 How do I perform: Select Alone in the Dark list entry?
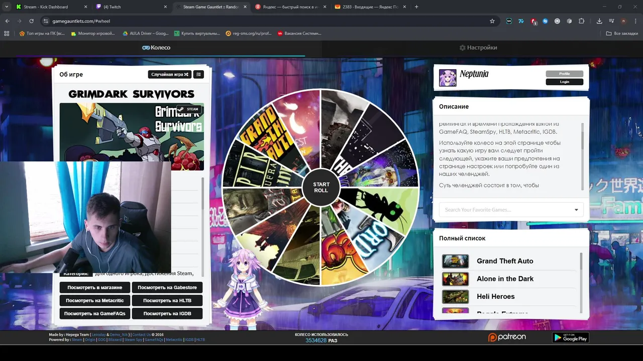tap(505, 279)
